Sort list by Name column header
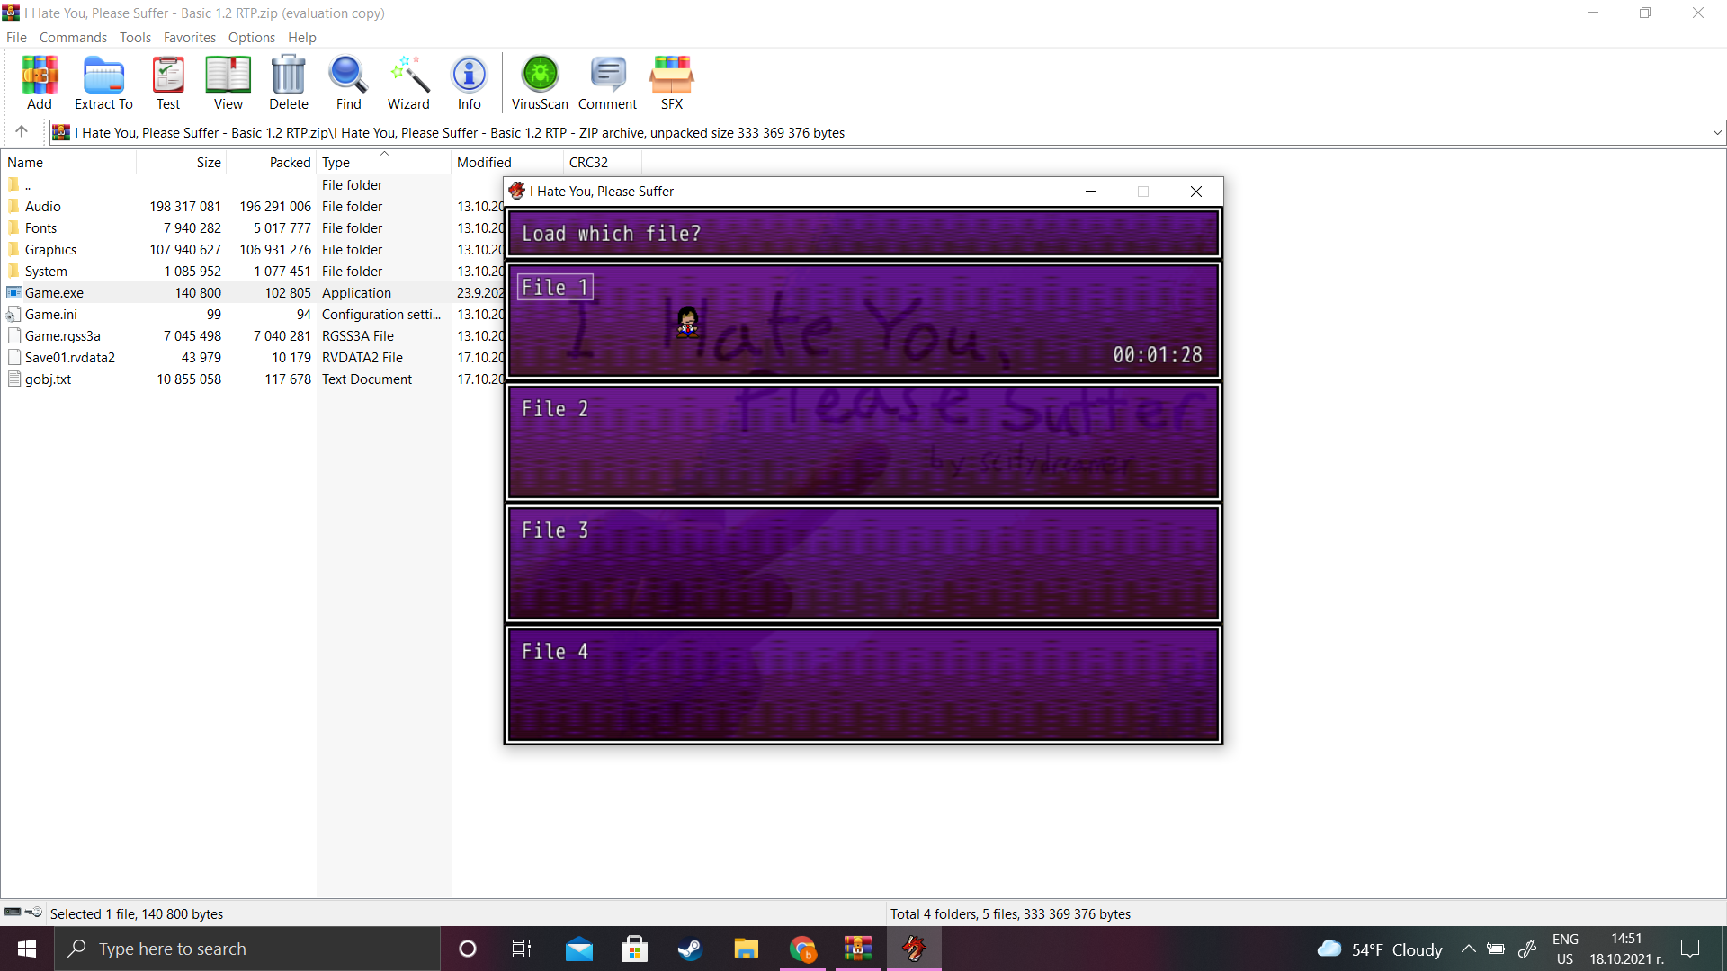 point(69,163)
